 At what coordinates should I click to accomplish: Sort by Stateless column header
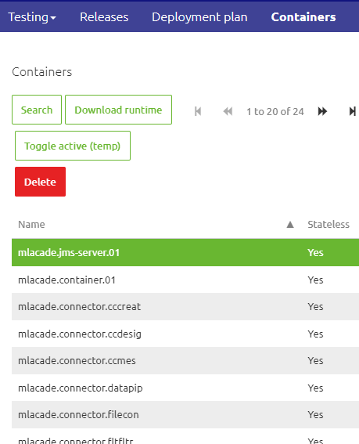coord(328,224)
